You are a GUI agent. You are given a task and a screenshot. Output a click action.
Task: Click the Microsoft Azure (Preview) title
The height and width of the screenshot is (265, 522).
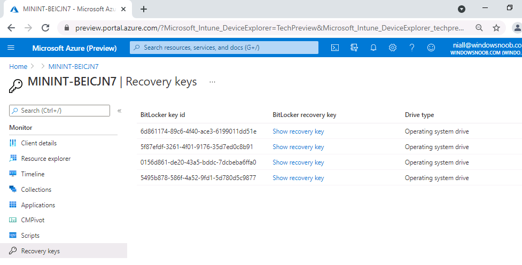[x=75, y=48]
